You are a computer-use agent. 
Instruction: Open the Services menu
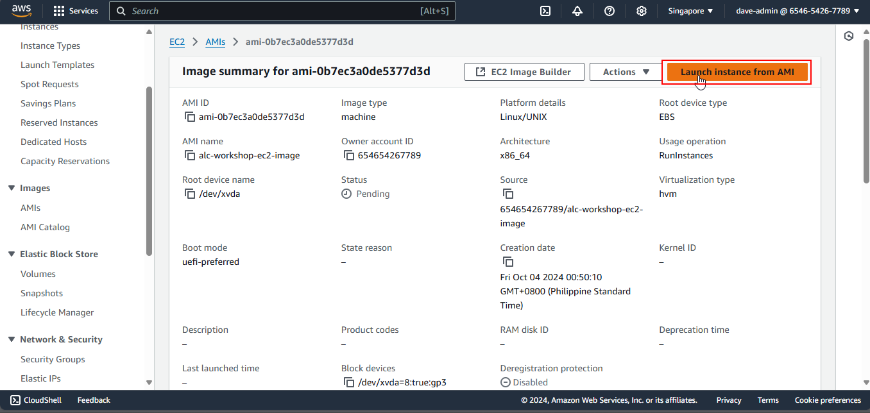76,11
